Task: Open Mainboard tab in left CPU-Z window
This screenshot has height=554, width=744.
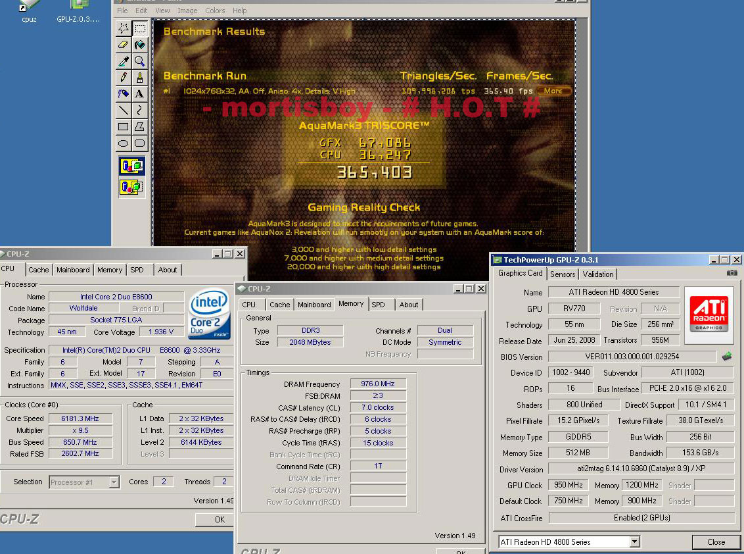Action: tap(73, 270)
